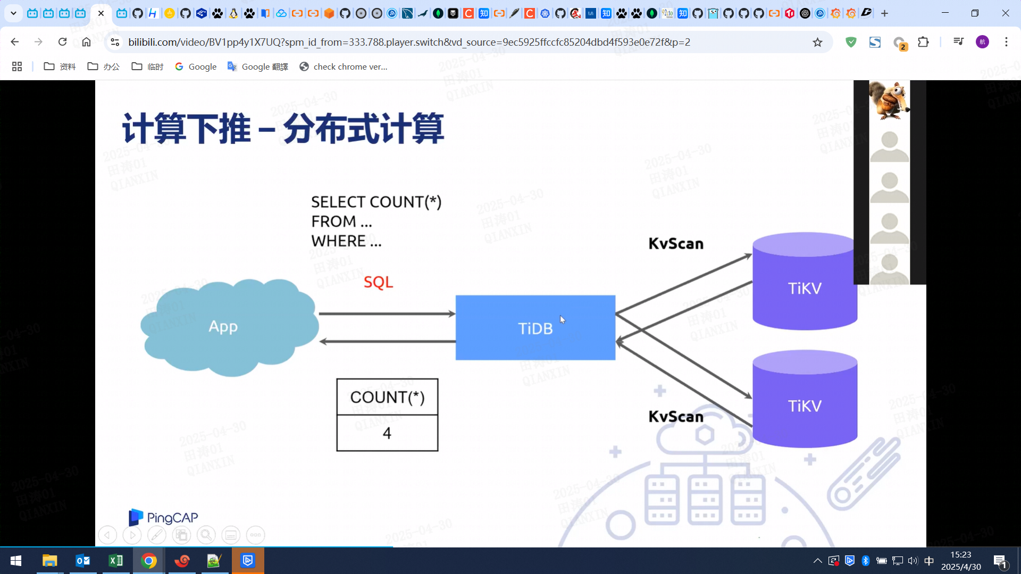Expand the hidden system tray icons
This screenshot has height=574, width=1021.
[817, 561]
